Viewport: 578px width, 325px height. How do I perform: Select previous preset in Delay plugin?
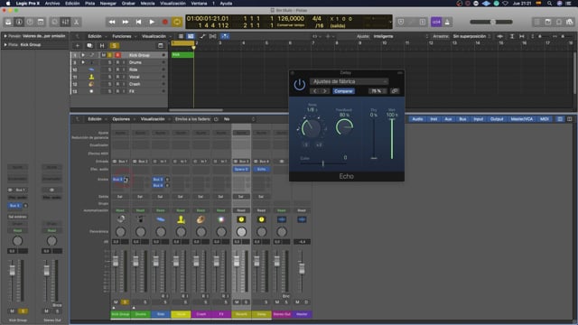tap(315, 91)
